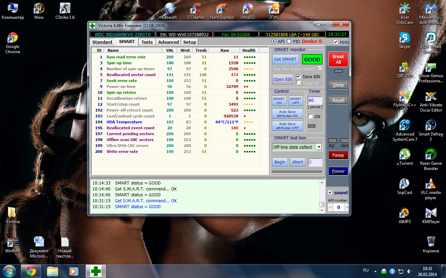Viewport: 446px width, 278px height.
Task: Toggle the Hints checkbox
Action: (x=336, y=42)
